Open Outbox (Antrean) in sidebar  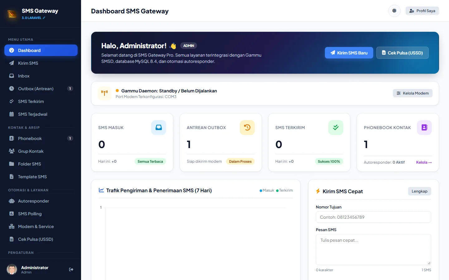point(41,89)
